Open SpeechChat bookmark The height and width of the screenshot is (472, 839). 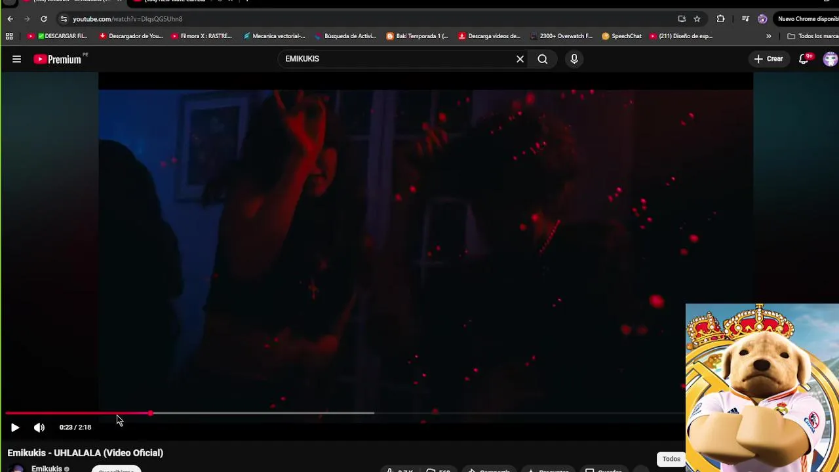[621, 36]
